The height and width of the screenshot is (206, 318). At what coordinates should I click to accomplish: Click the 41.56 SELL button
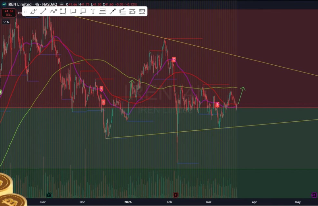8,13
